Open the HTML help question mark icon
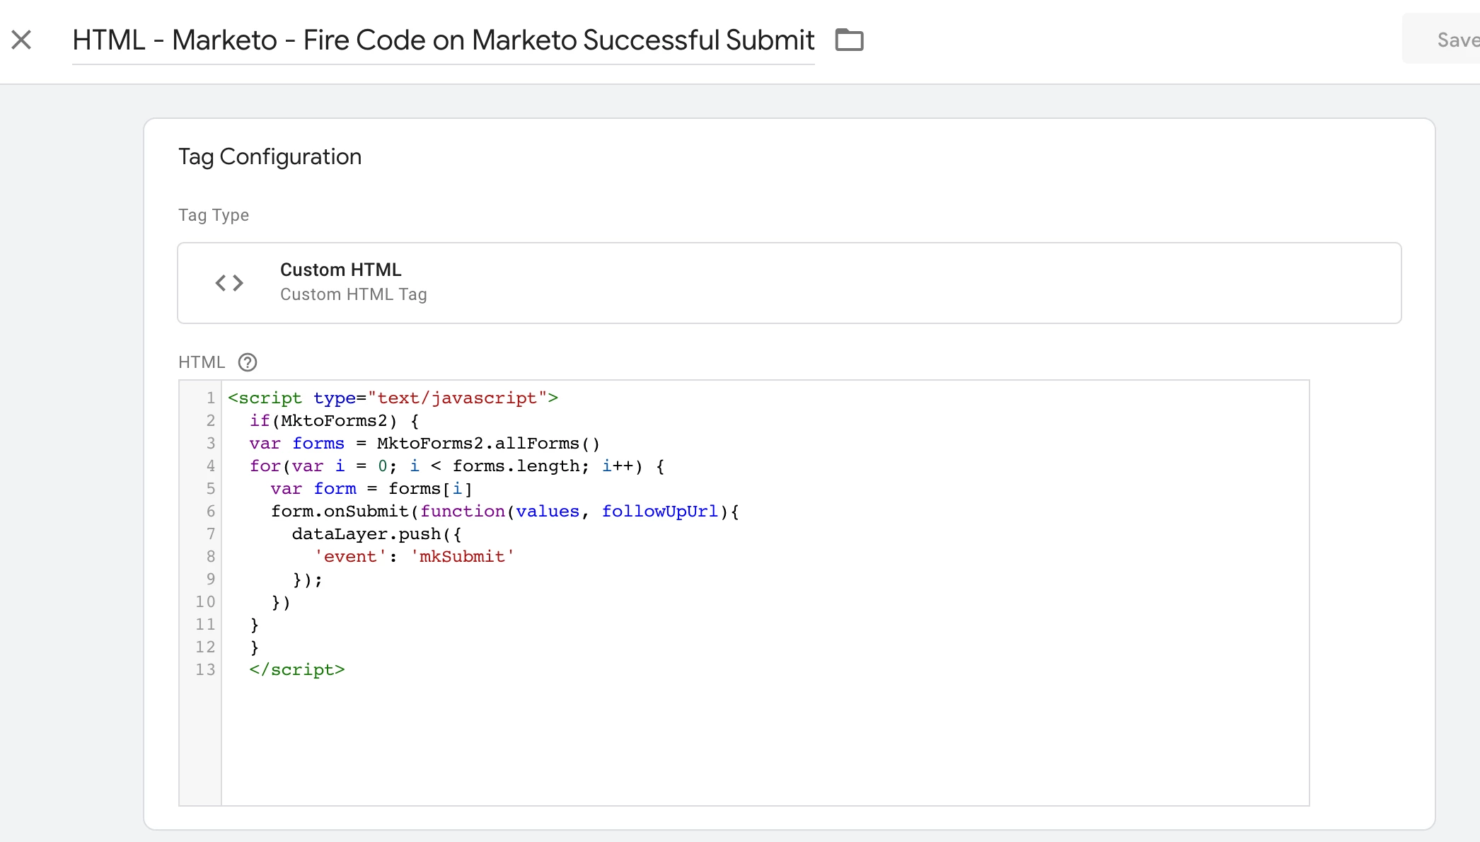 tap(248, 362)
